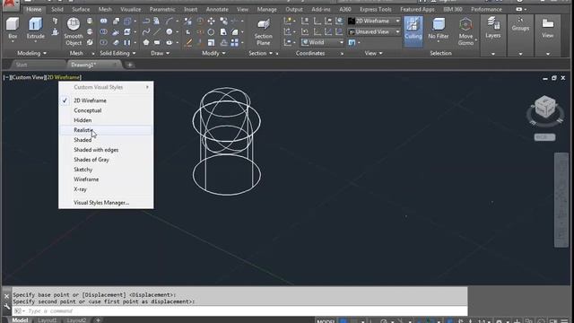Expand the Solid Editing panel
This screenshot has height=323, width=574.
coord(117,53)
